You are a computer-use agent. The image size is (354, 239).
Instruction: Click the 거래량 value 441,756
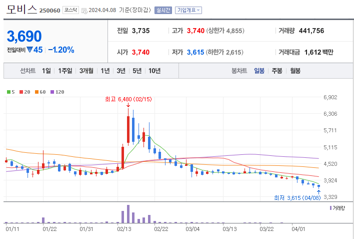point(311,31)
